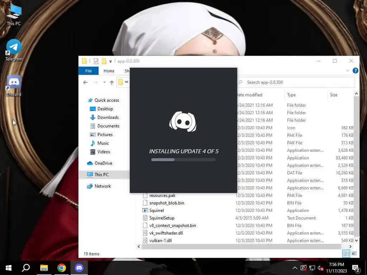Open the Telegram desktop shortcut

pos(14,50)
